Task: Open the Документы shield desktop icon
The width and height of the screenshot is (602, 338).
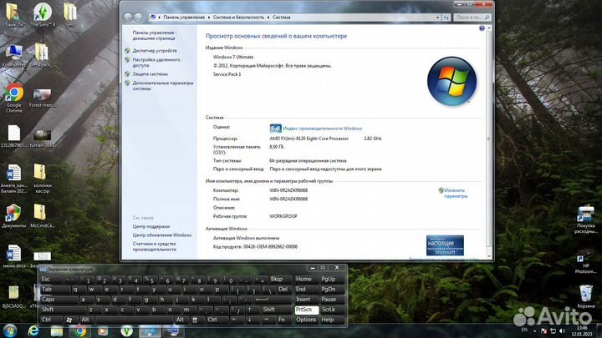Action: pos(14,216)
